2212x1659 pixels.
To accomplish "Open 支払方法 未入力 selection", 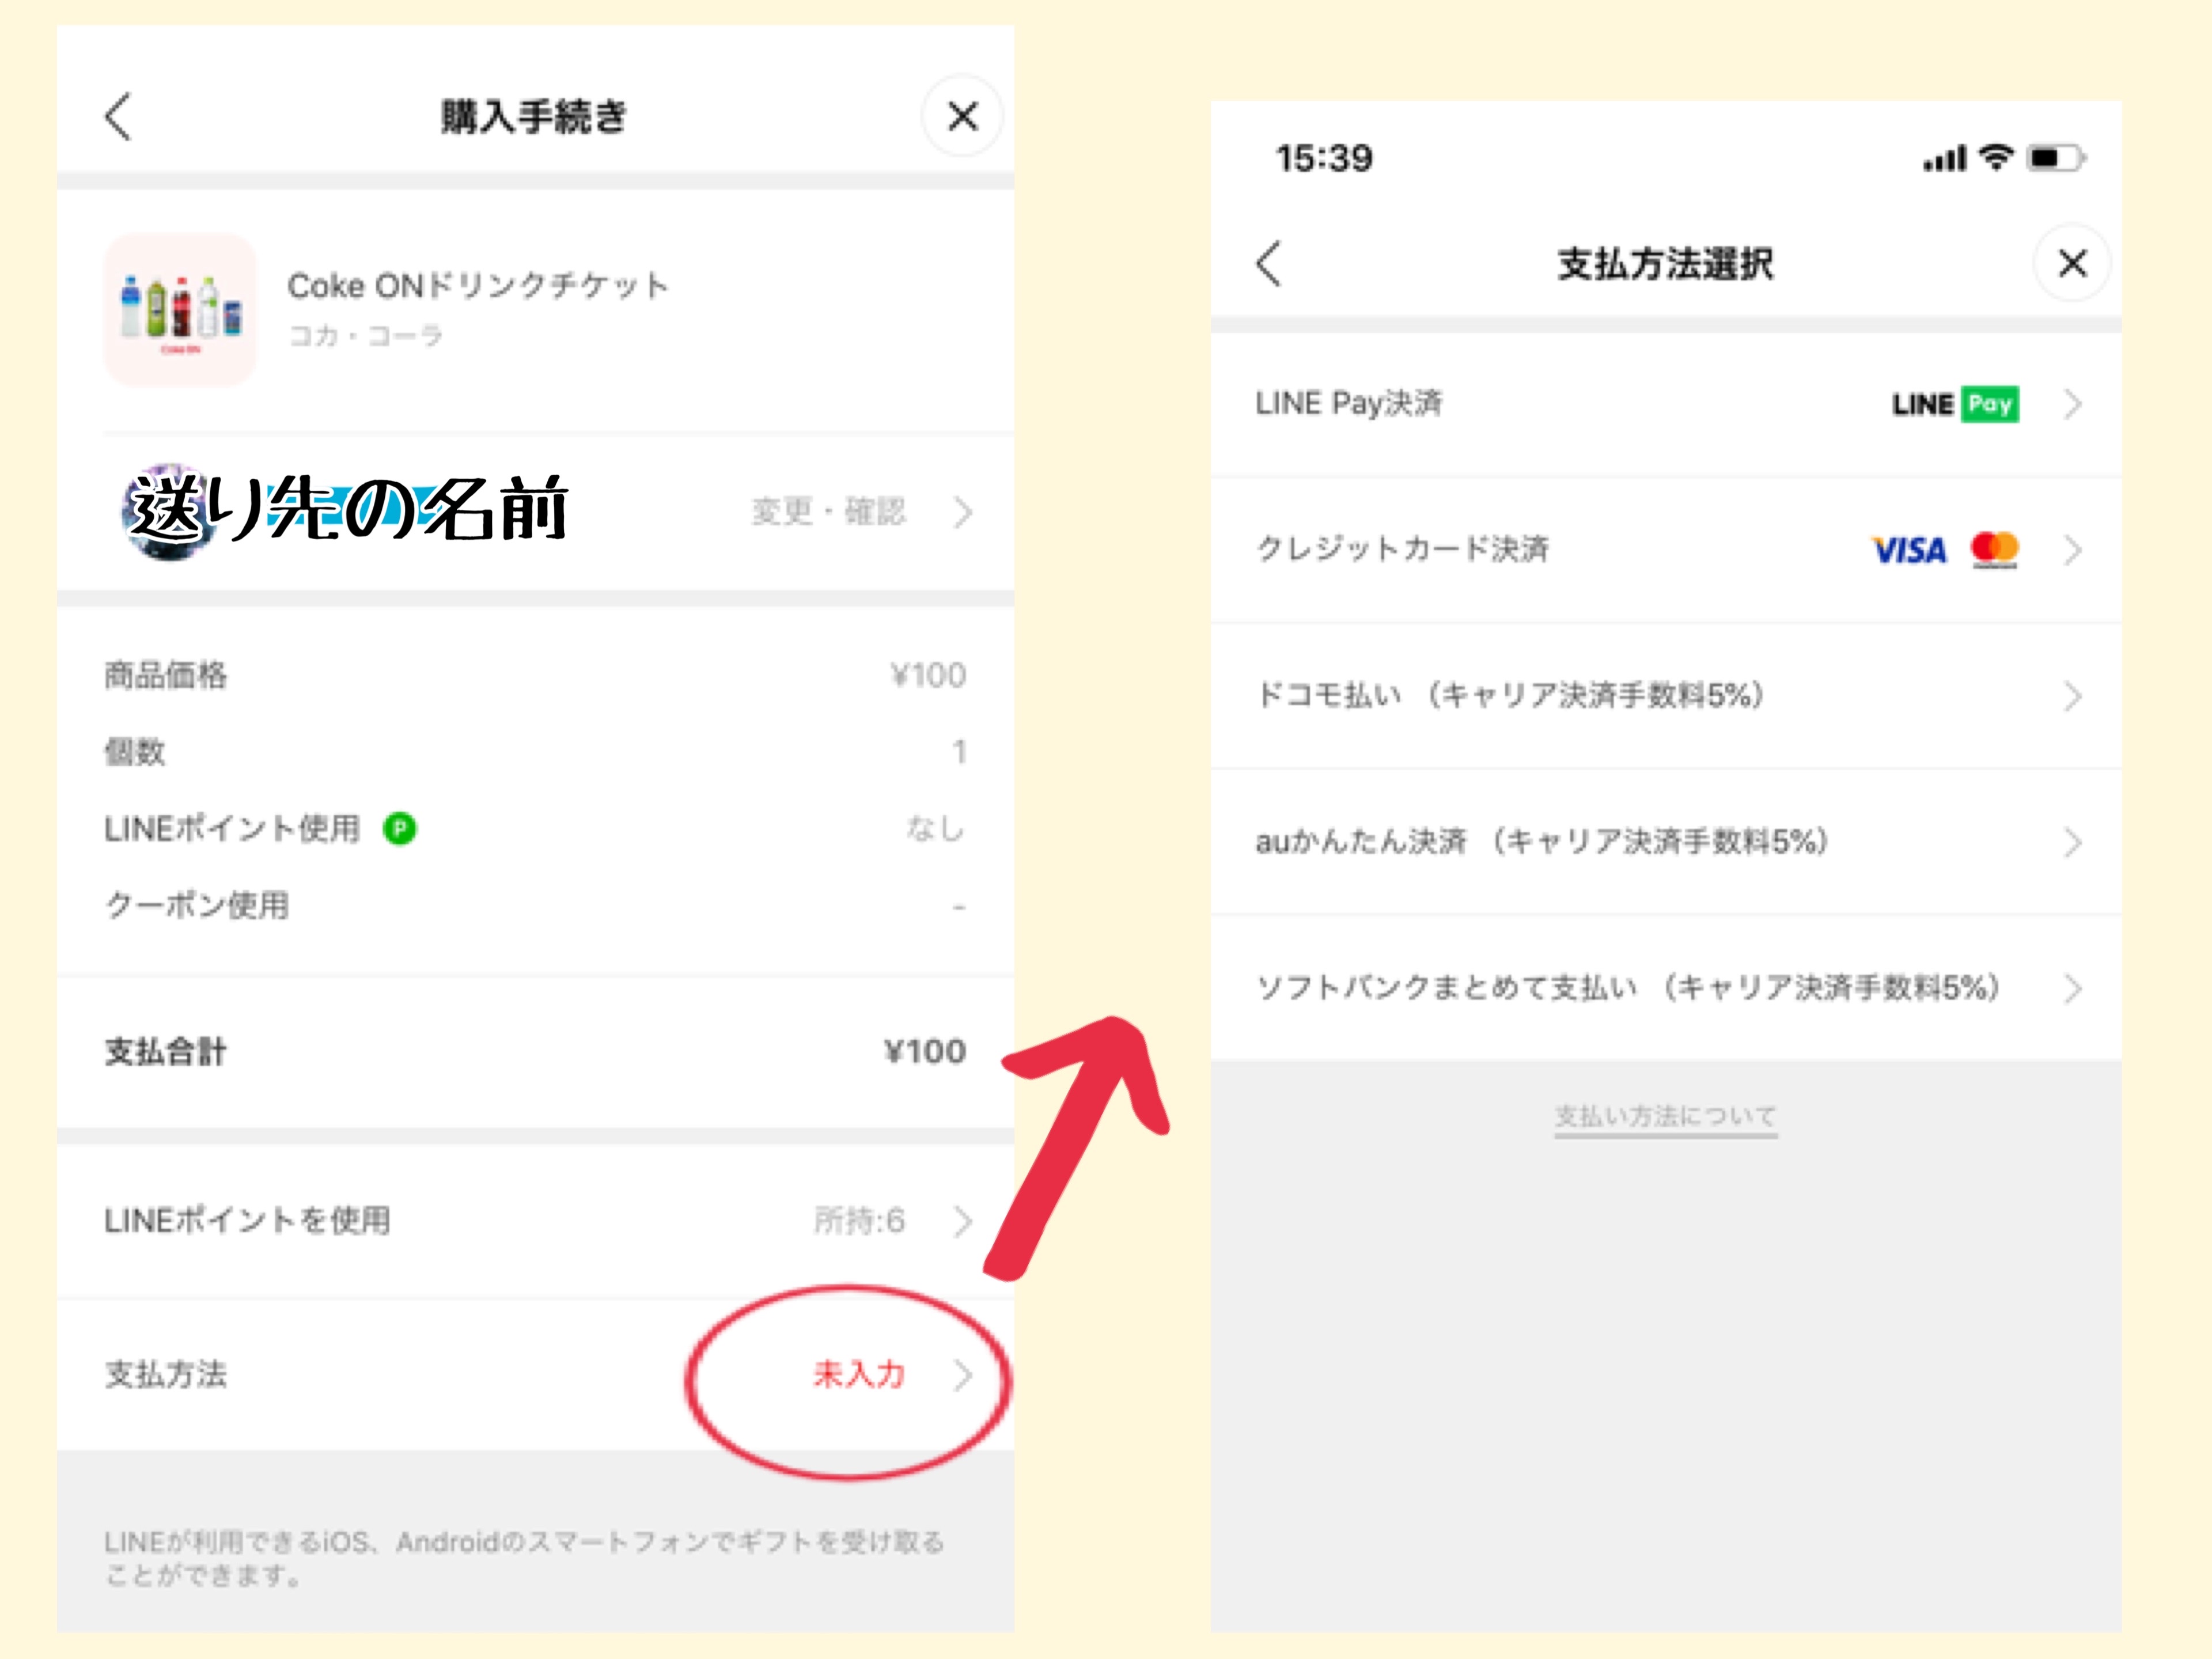I will pos(860,1375).
